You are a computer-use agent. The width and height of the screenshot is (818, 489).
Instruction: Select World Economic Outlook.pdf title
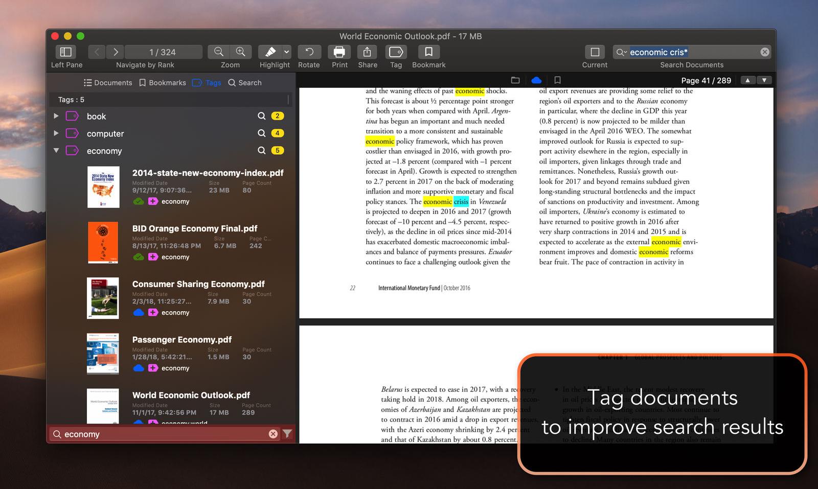pyautogui.click(x=191, y=395)
